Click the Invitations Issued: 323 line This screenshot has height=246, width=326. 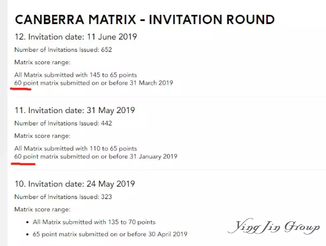(x=63, y=197)
